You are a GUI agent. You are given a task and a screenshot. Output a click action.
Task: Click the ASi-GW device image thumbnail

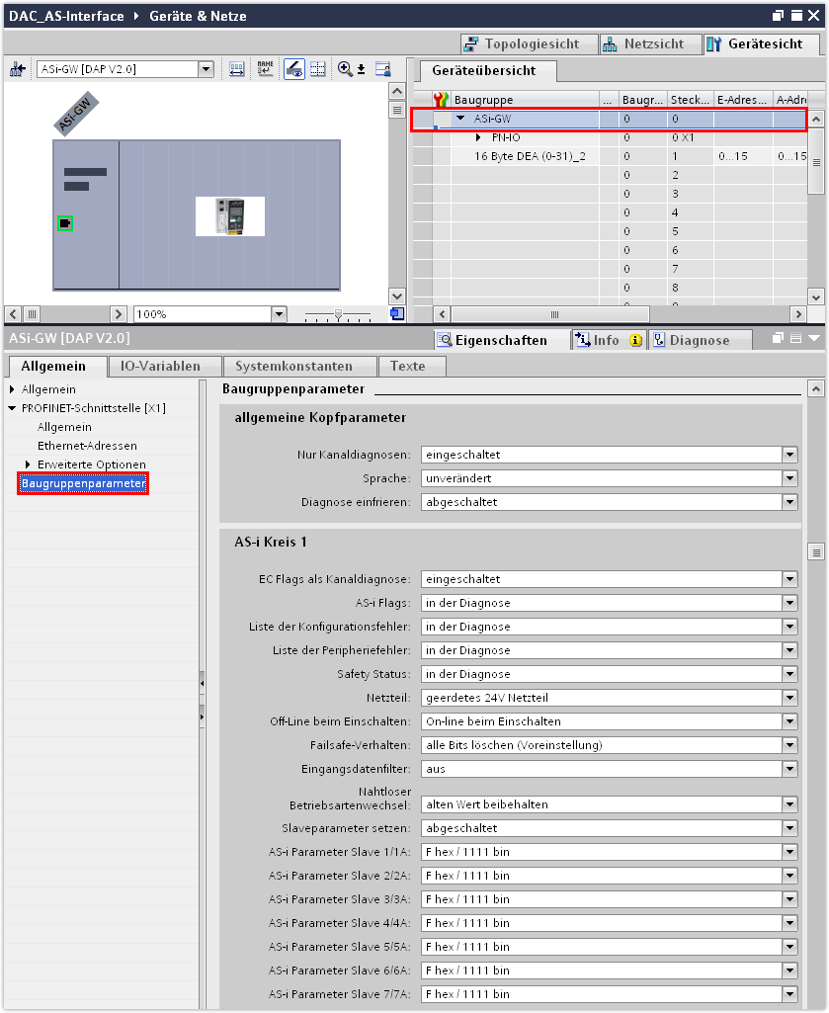(230, 216)
